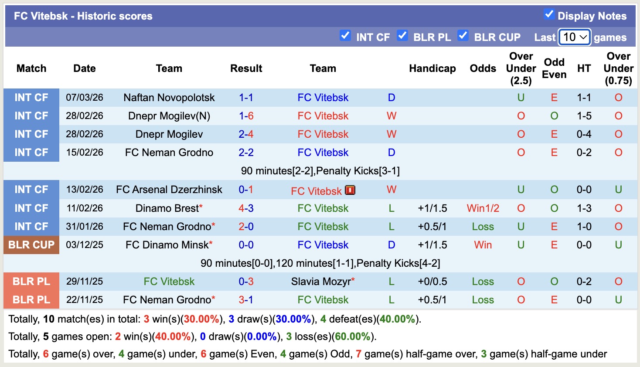Image resolution: width=640 pixels, height=367 pixels.
Task: Click the 1-6 Dnepr Mogilev(N) score
Action: click(246, 116)
